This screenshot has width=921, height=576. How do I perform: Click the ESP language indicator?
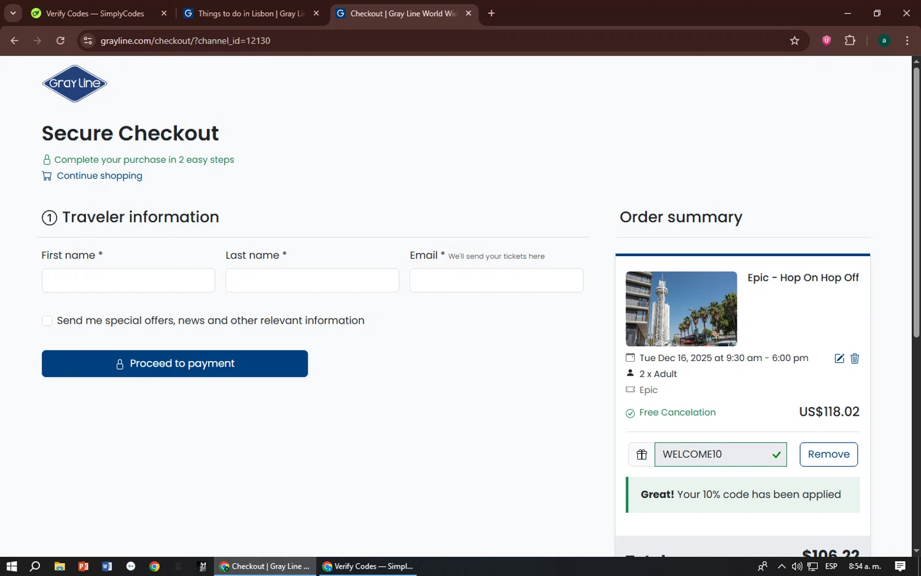pyautogui.click(x=831, y=566)
